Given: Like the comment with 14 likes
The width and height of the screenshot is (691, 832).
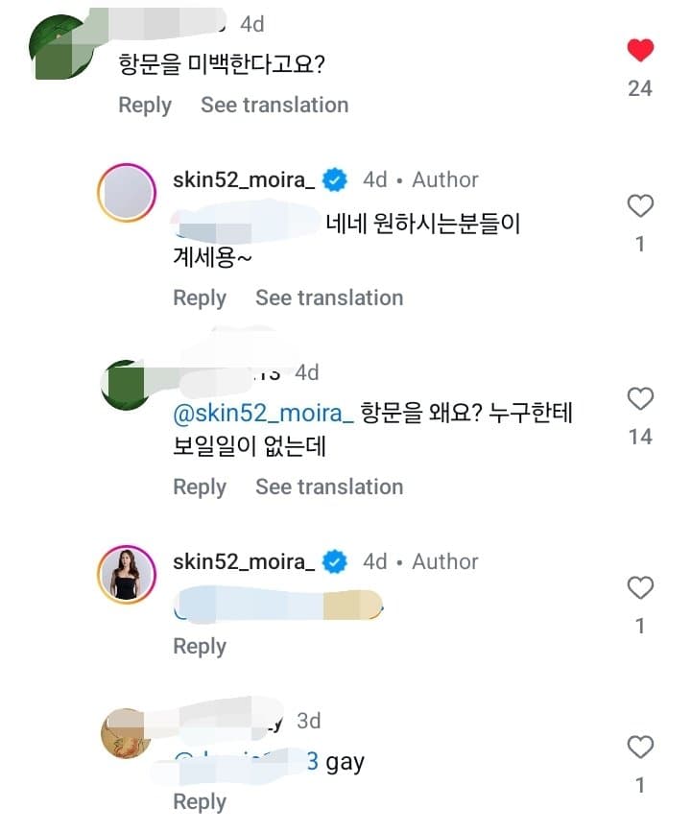Looking at the screenshot, I should 640,398.
